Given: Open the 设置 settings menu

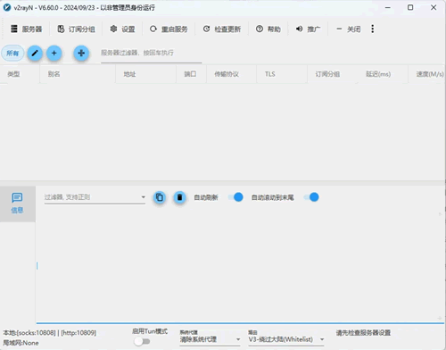Looking at the screenshot, I should 122,29.
